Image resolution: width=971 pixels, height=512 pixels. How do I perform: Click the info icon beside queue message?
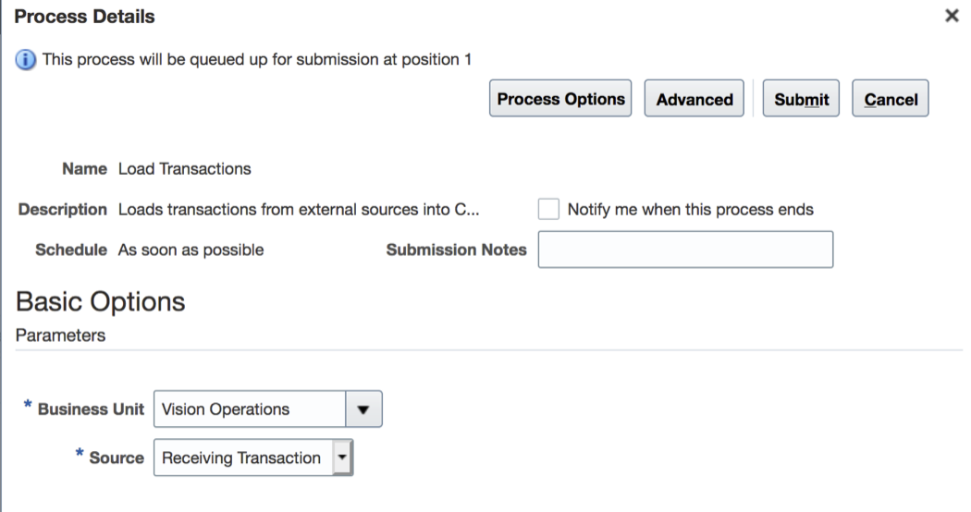pos(23,60)
